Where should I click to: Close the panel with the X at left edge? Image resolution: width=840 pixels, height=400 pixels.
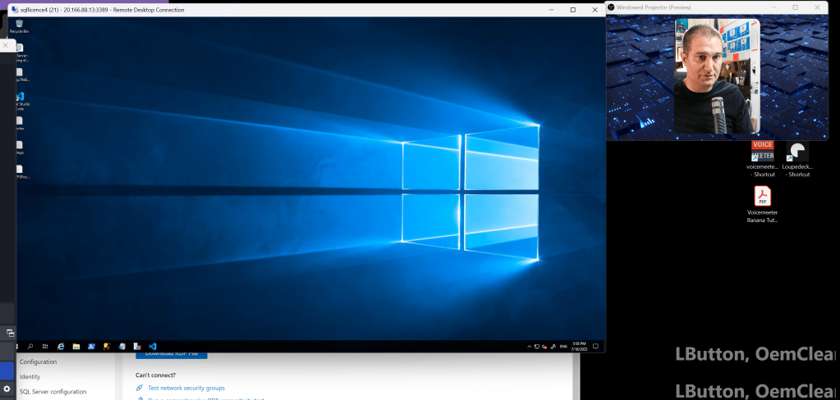(6, 45)
